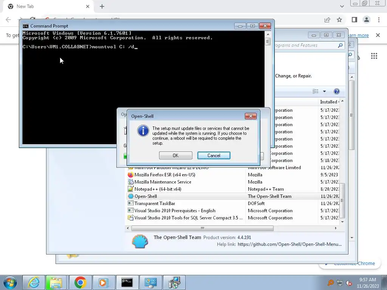387x290 pixels.
Task: Click the taskbar clock showing 9:57 AM
Action: 368,283
